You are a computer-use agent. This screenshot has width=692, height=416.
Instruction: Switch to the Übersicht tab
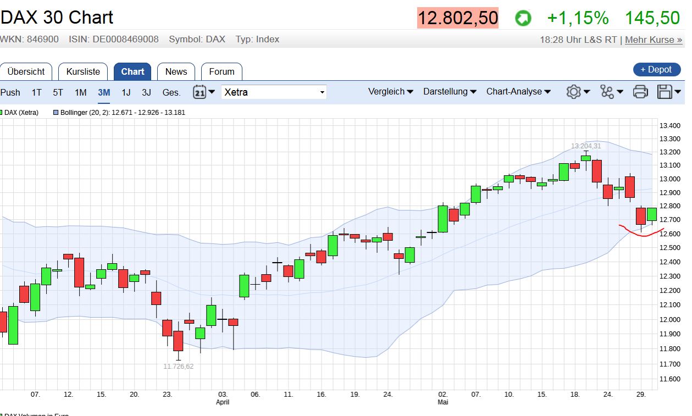[x=26, y=71]
